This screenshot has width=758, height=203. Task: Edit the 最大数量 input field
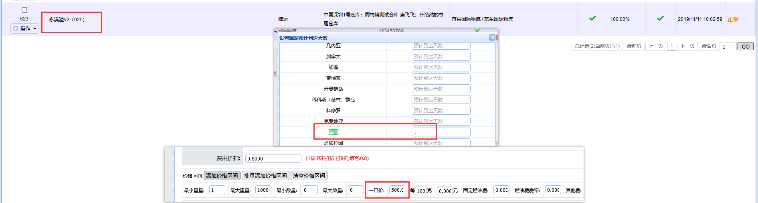click(x=356, y=190)
